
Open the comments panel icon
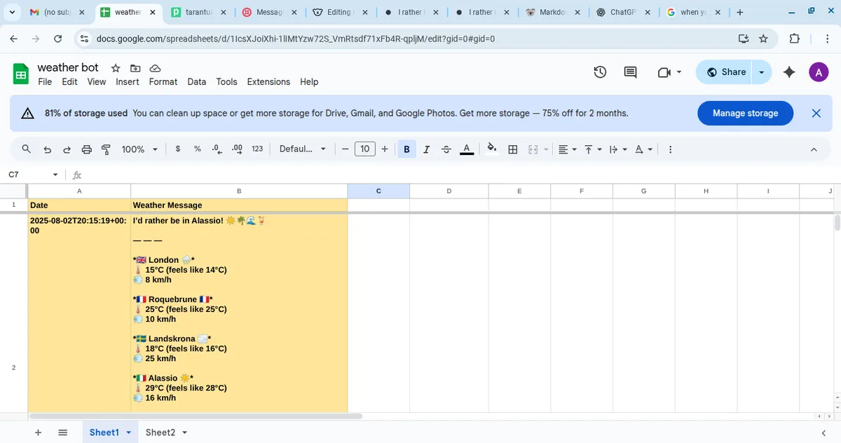[x=630, y=72]
